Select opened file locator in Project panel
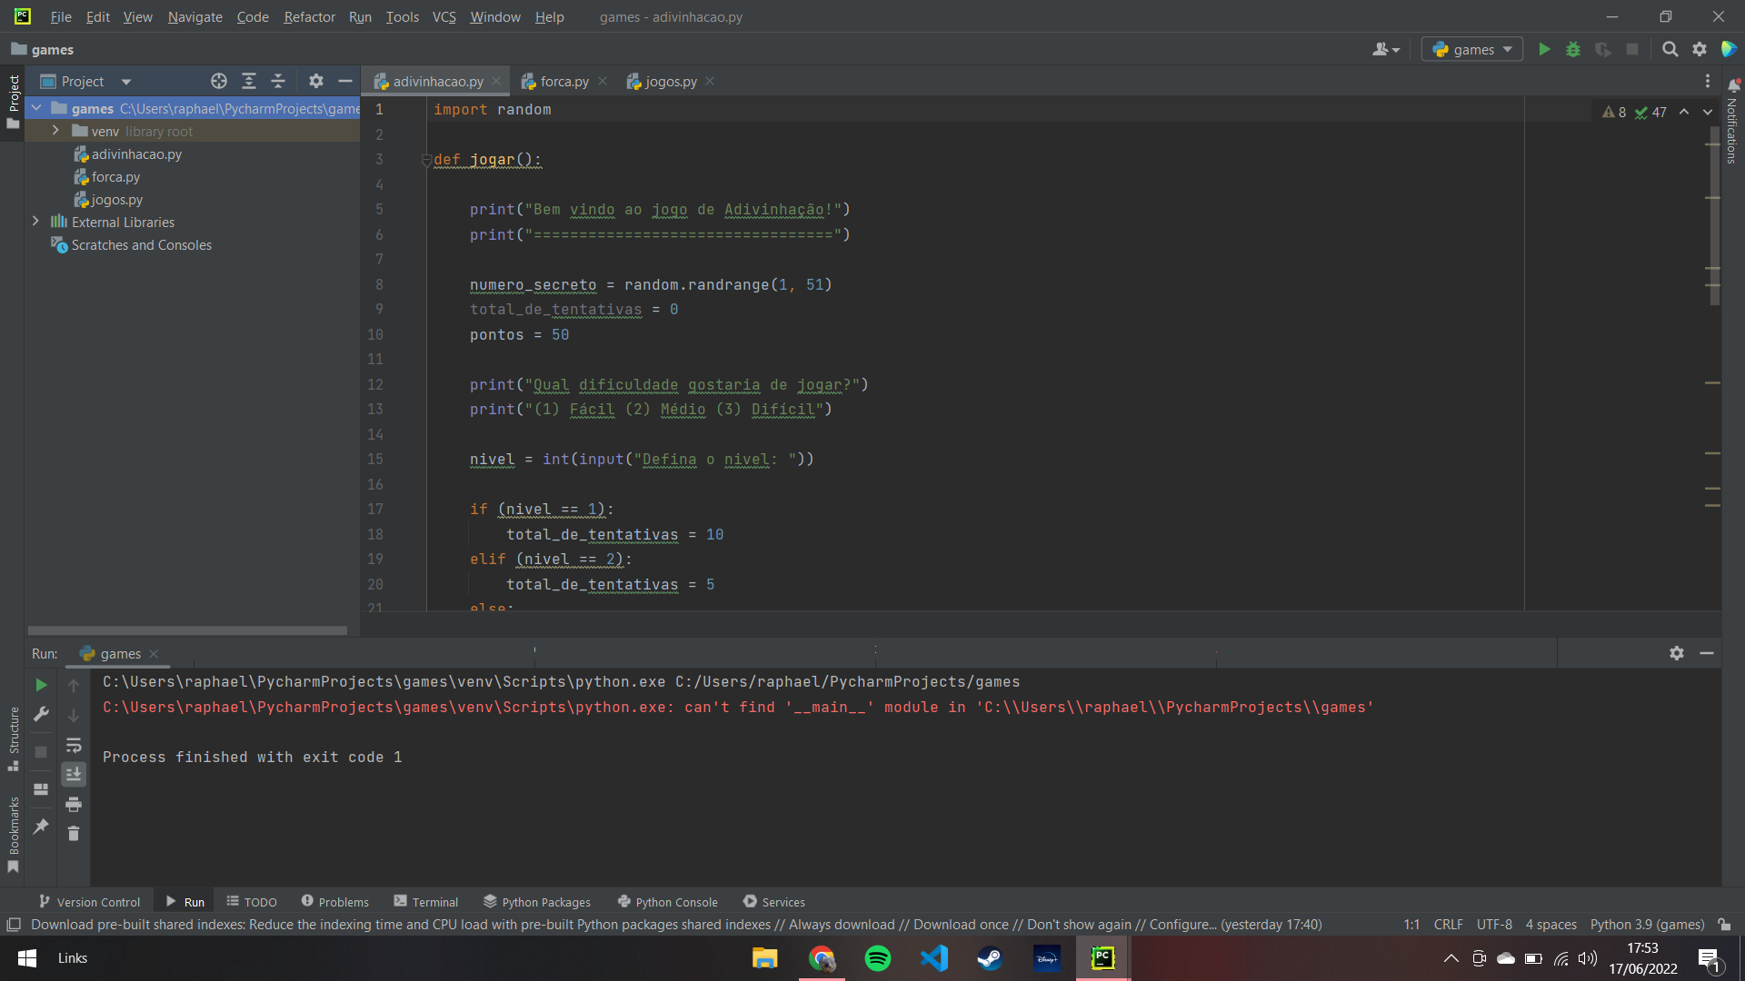The width and height of the screenshot is (1745, 981). coord(219,81)
